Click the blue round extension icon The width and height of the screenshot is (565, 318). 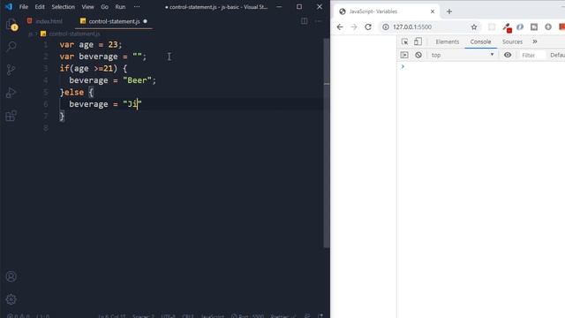tap(520, 27)
